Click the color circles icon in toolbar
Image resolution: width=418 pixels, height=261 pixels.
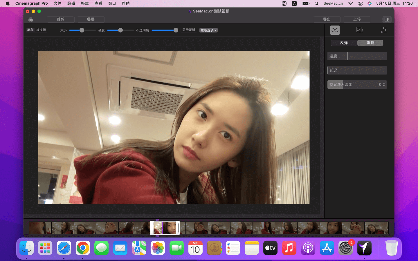click(31, 19)
